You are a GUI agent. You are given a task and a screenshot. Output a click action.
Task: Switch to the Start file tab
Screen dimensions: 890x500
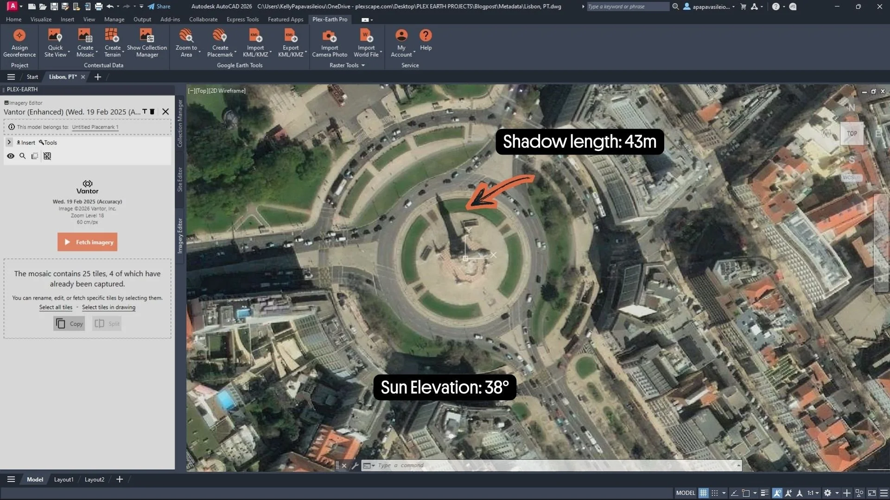coord(32,77)
